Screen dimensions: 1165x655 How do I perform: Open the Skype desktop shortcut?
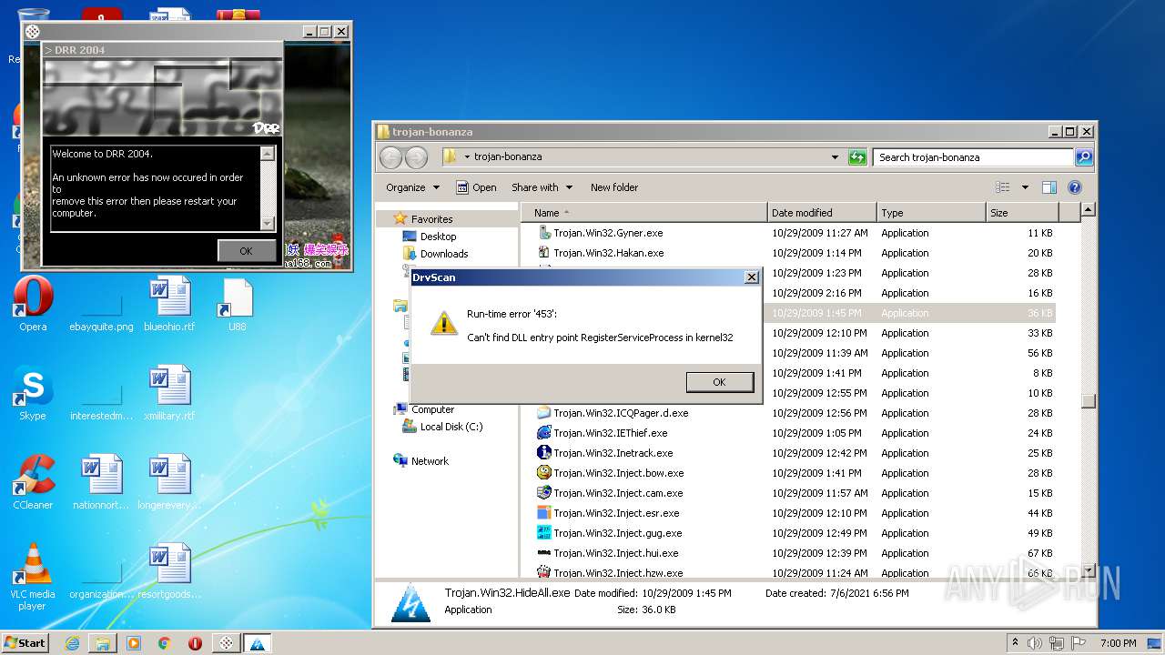33,392
